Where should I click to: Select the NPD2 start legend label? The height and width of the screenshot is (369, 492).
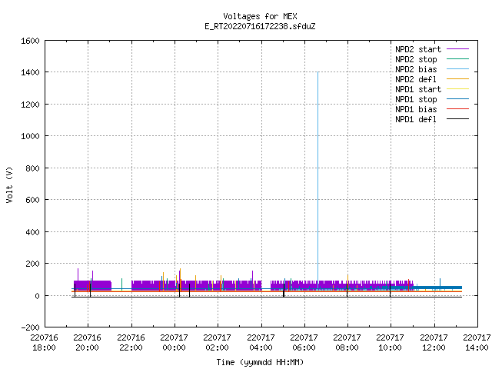click(x=418, y=49)
